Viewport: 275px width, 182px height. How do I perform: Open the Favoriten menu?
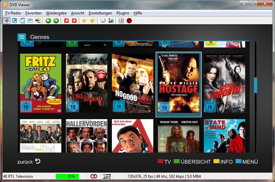click(x=33, y=13)
